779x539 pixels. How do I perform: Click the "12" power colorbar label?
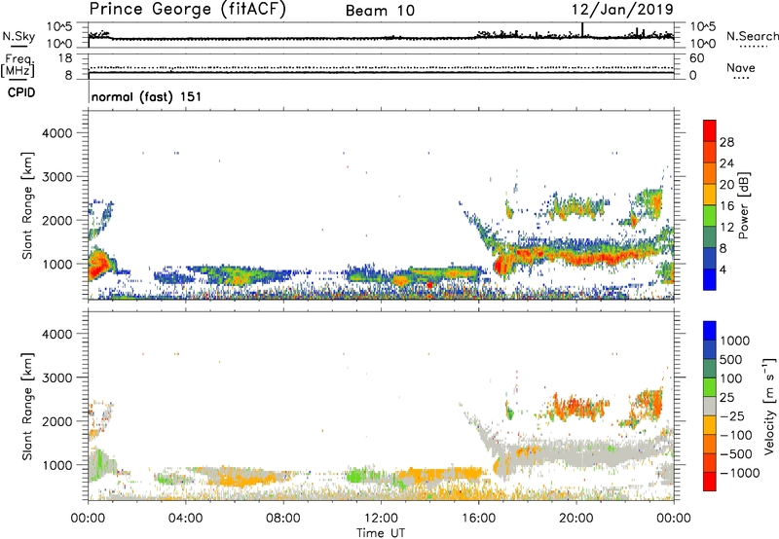[x=726, y=228]
